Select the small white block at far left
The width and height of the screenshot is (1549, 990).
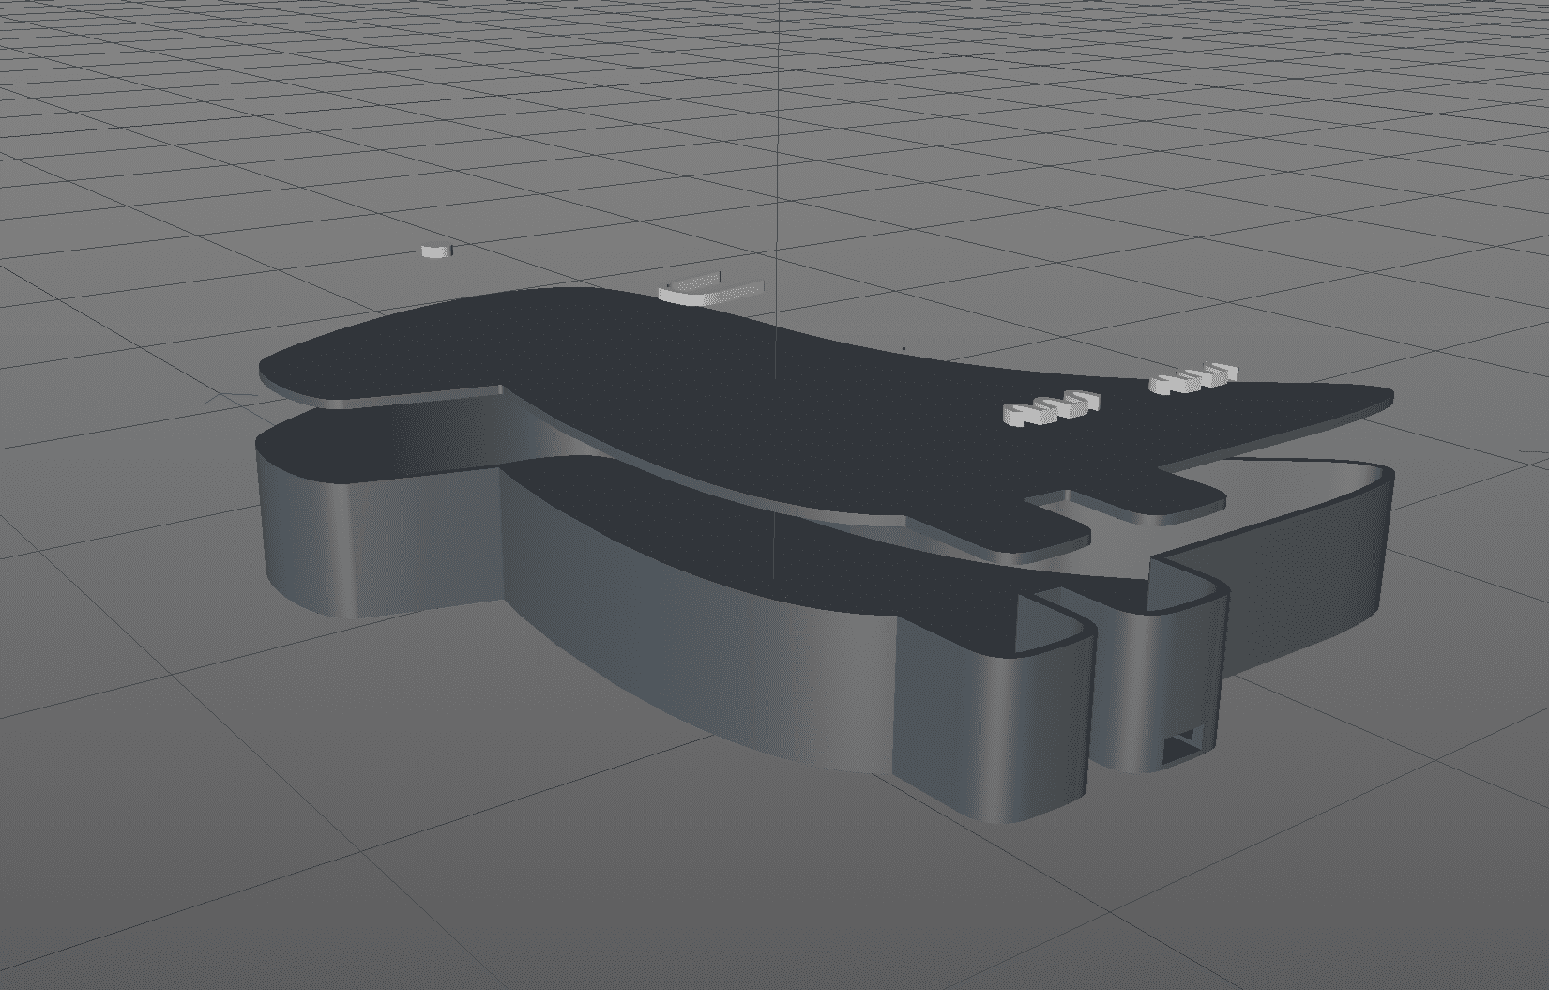[435, 251]
